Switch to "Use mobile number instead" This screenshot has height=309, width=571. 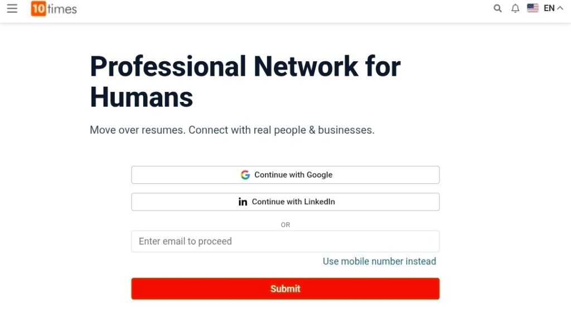coord(379,262)
